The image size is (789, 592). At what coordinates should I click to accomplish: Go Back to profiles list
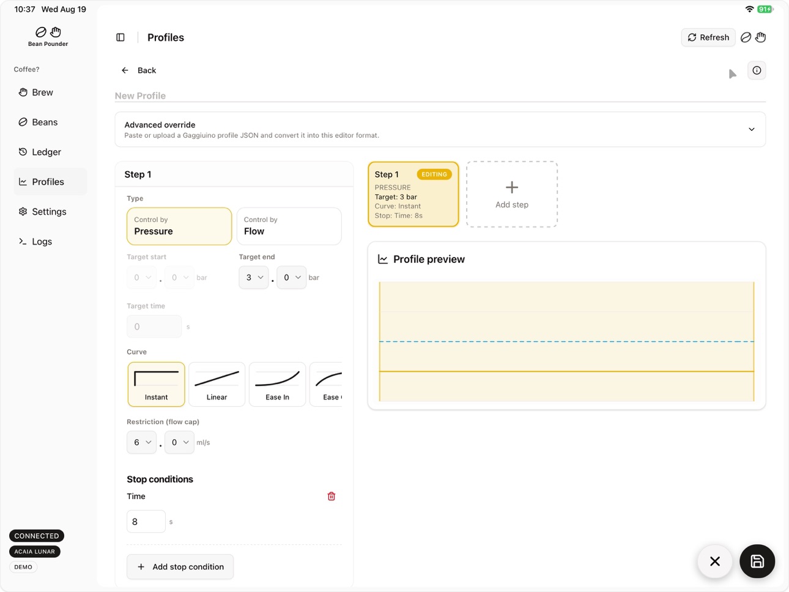coord(139,70)
